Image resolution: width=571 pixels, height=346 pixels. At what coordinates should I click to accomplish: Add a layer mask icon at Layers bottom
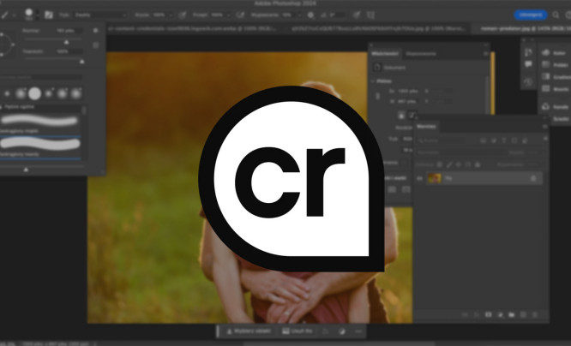(489, 314)
